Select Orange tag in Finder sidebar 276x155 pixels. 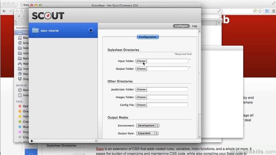(x=23, y=111)
